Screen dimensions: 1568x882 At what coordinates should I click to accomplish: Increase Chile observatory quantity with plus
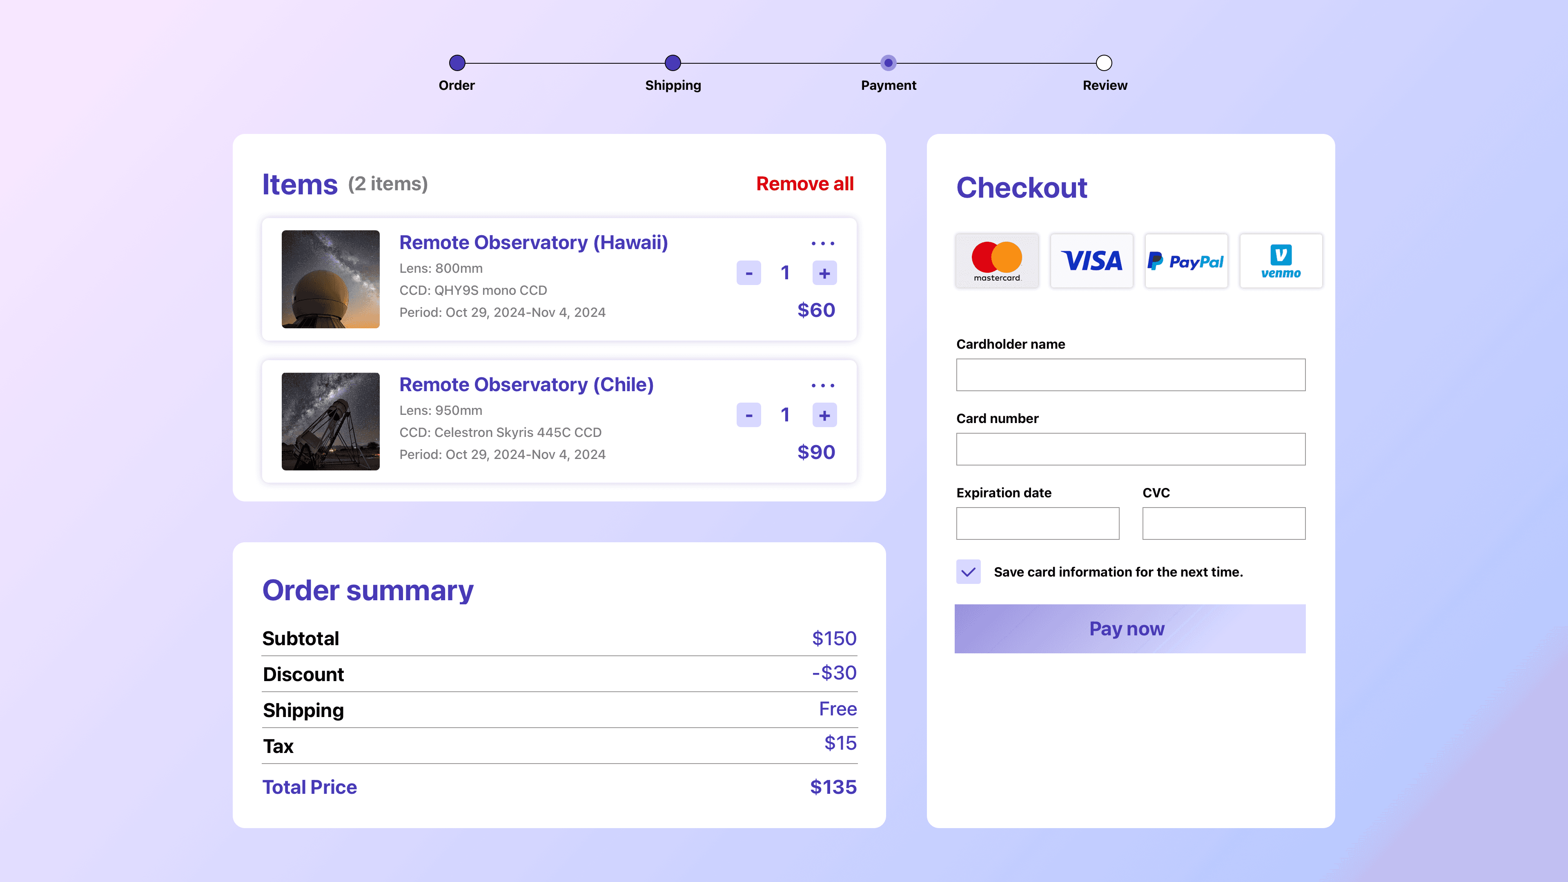[x=824, y=415]
